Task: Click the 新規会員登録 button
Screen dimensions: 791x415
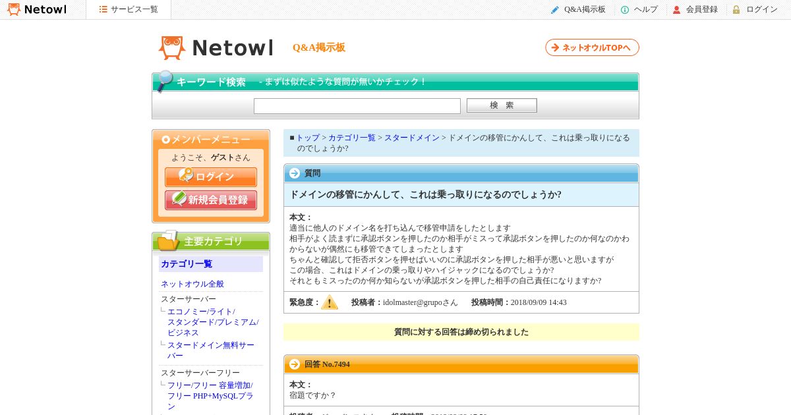Action: tap(211, 200)
